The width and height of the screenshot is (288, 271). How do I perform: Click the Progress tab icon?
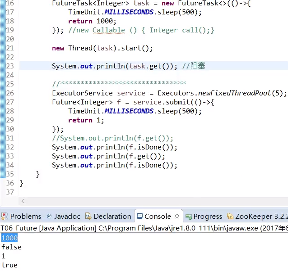188,217
